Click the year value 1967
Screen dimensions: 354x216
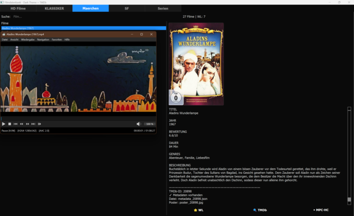tap(172, 124)
